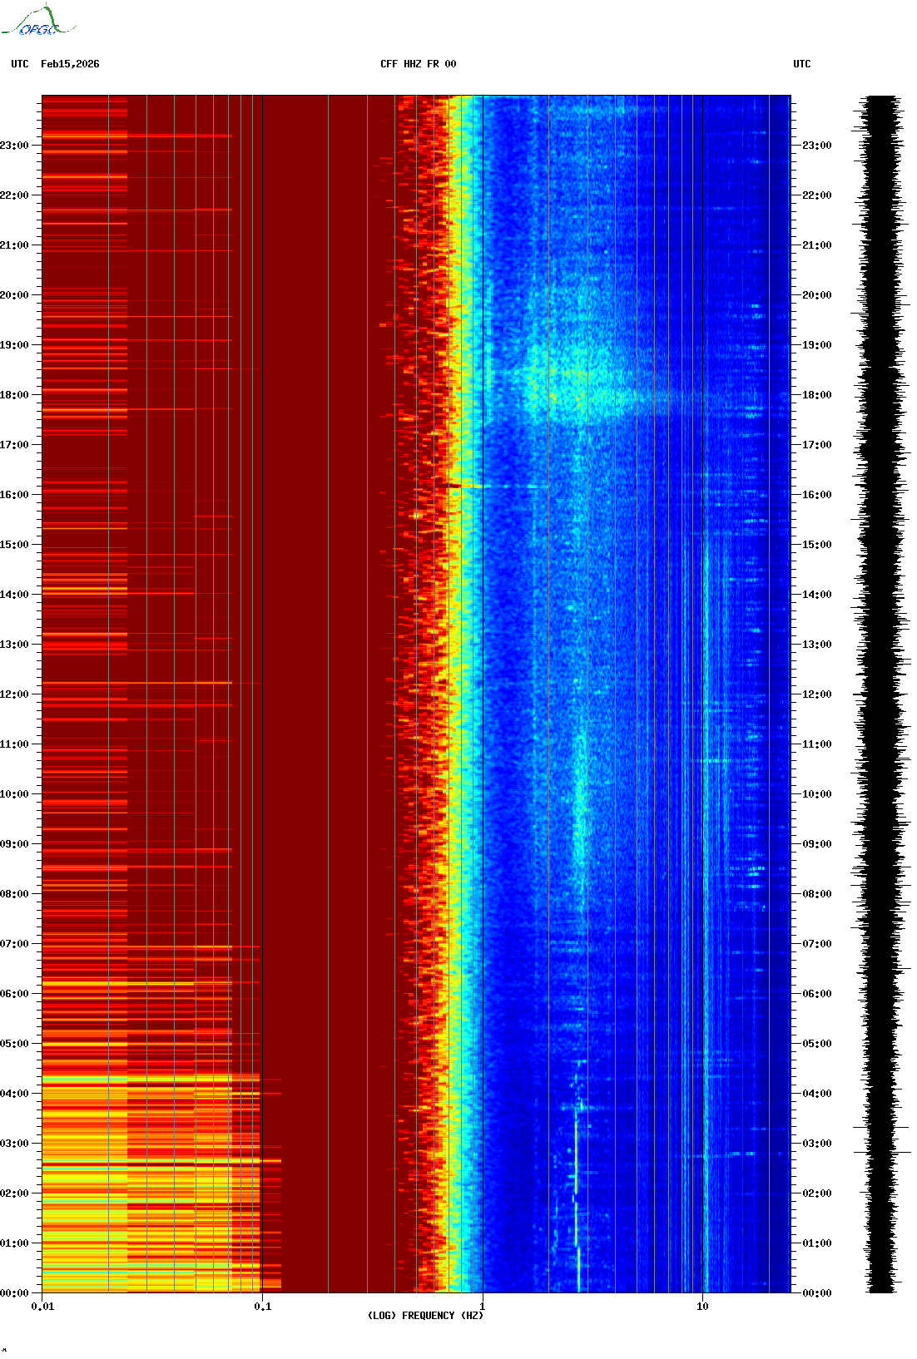Screen dimensions: 917x1359
Task: Click the 'CFF HHZ FR 00' station title
Action: point(419,64)
